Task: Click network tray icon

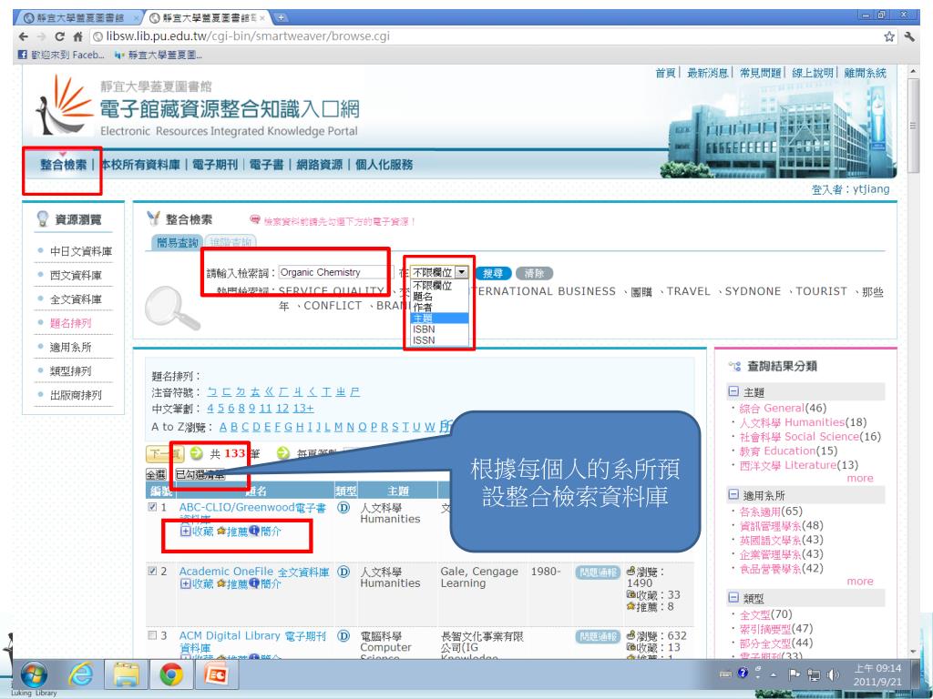Action: click(814, 674)
